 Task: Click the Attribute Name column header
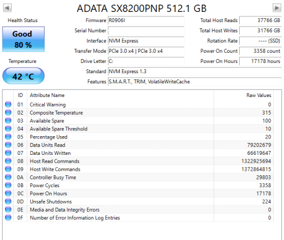120,95
